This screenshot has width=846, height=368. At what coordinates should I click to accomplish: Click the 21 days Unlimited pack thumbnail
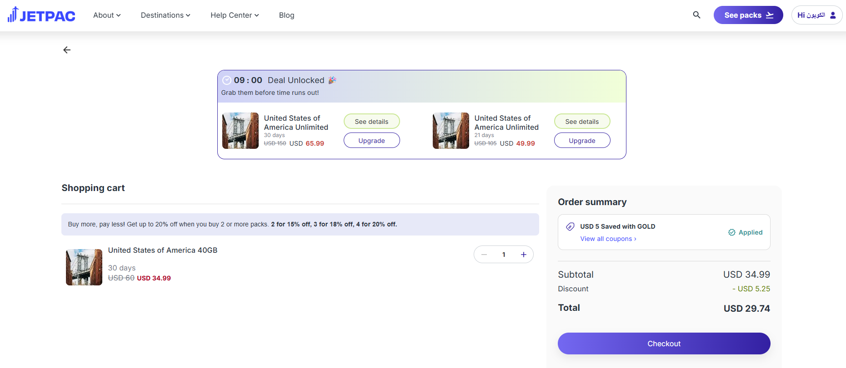click(x=451, y=131)
